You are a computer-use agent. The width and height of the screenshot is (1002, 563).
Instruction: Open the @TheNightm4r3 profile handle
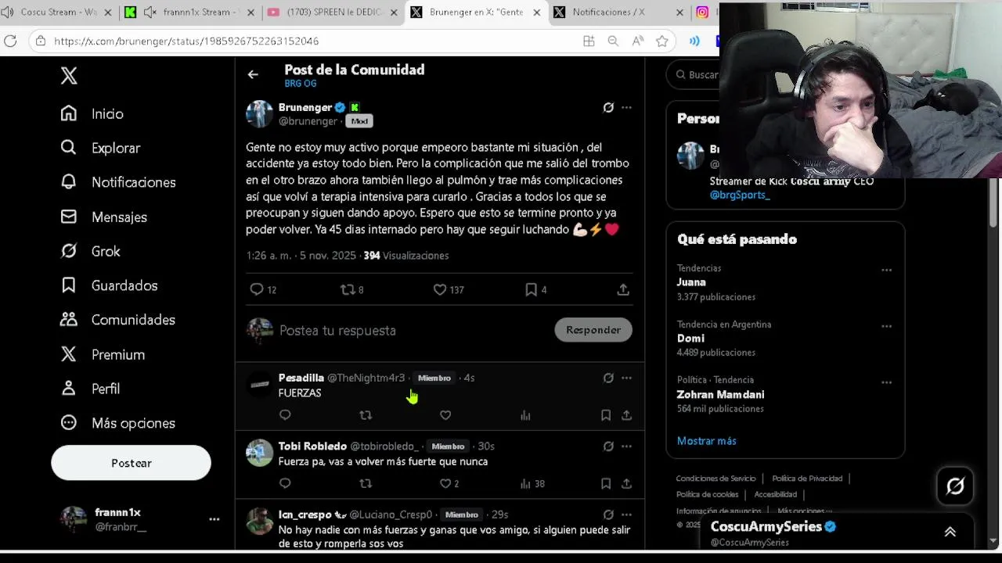pos(366,378)
